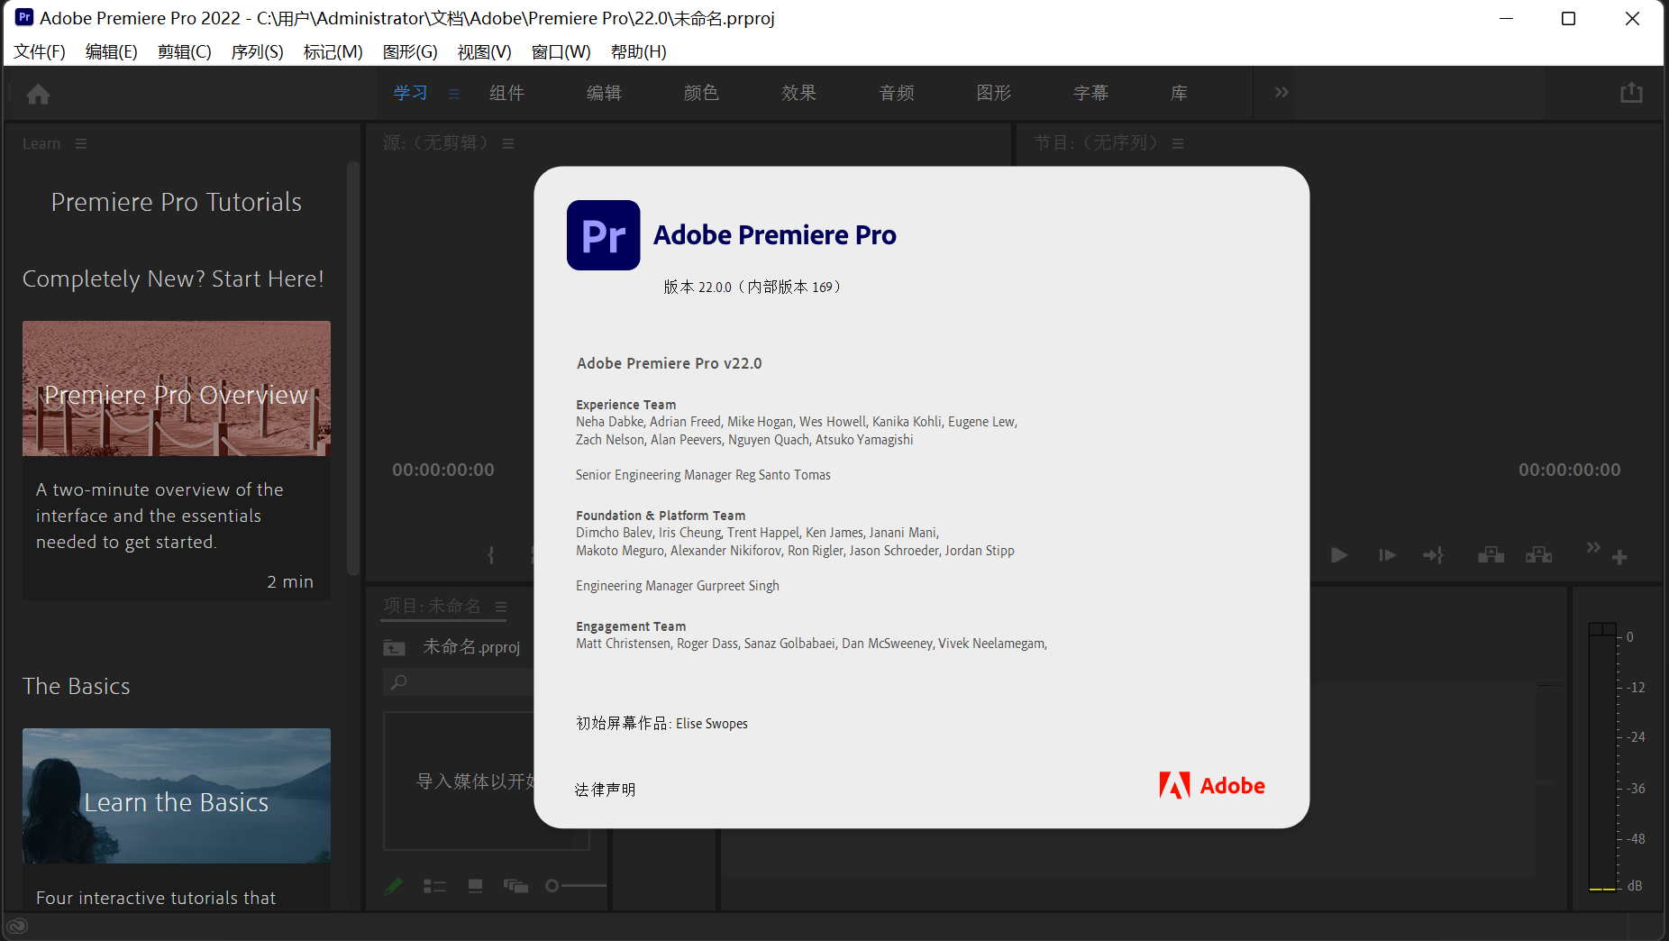This screenshot has width=1669, height=941.
Task: Open the 剪辑(C) menu
Action: pyautogui.click(x=185, y=51)
